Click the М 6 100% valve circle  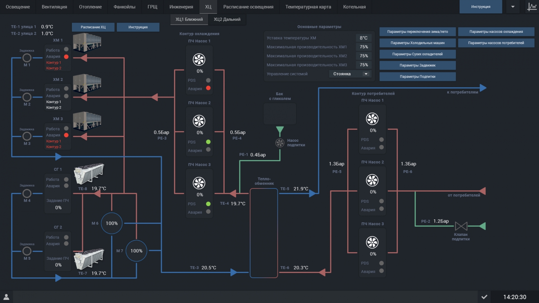[x=112, y=223]
